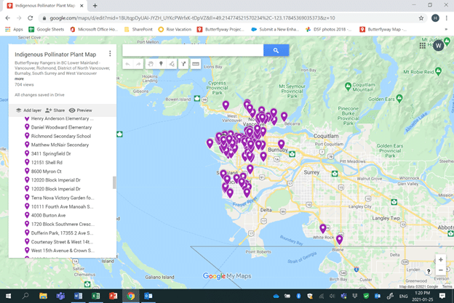Click Add layer in sidebar
The width and height of the screenshot is (454, 303).
coord(28,110)
